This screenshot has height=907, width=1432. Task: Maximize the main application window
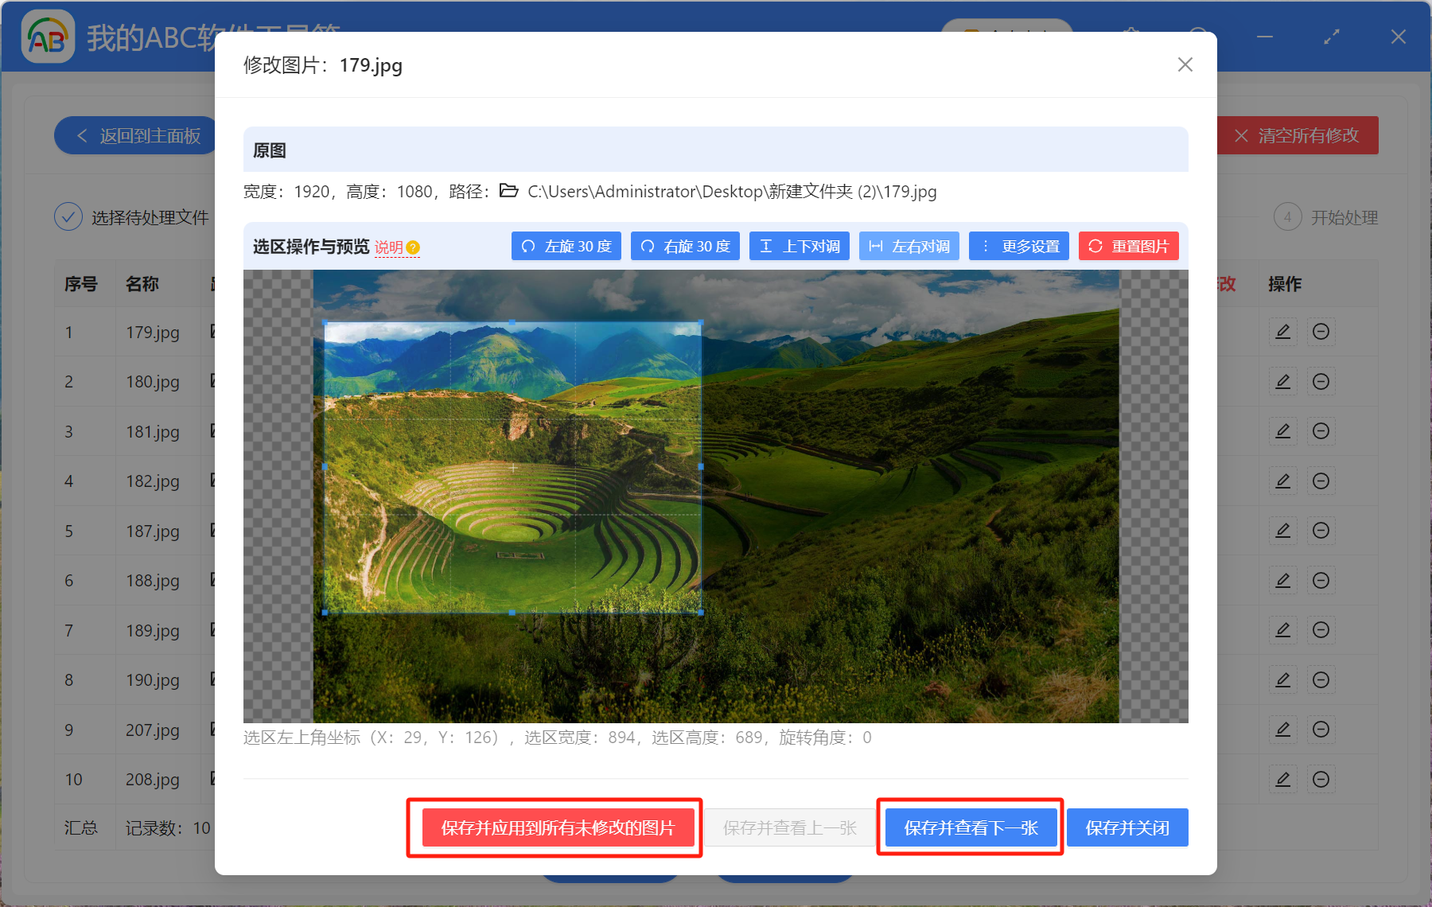(1332, 37)
